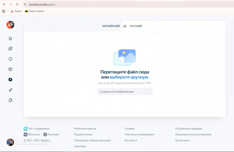
Task: Click the address bar URL
Action: point(42,4)
